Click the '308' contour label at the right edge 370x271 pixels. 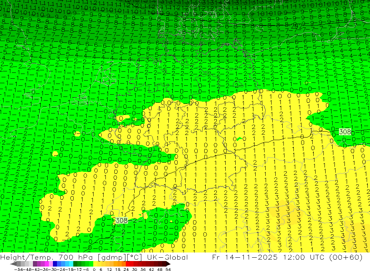pos(345,132)
